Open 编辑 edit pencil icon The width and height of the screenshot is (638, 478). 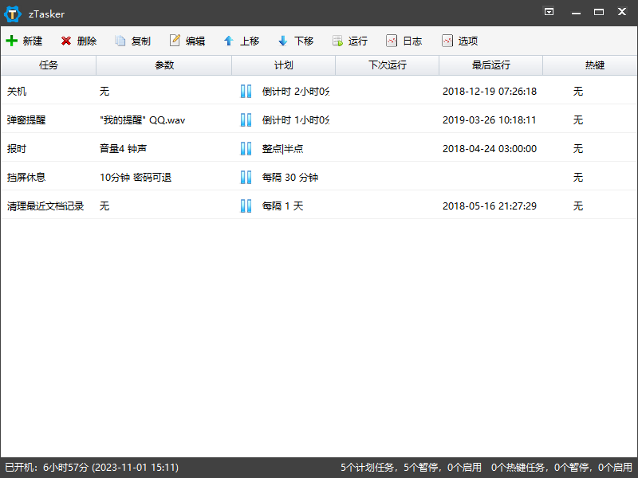[x=175, y=41]
